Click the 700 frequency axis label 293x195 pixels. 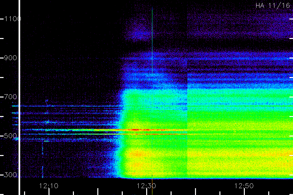10,97
